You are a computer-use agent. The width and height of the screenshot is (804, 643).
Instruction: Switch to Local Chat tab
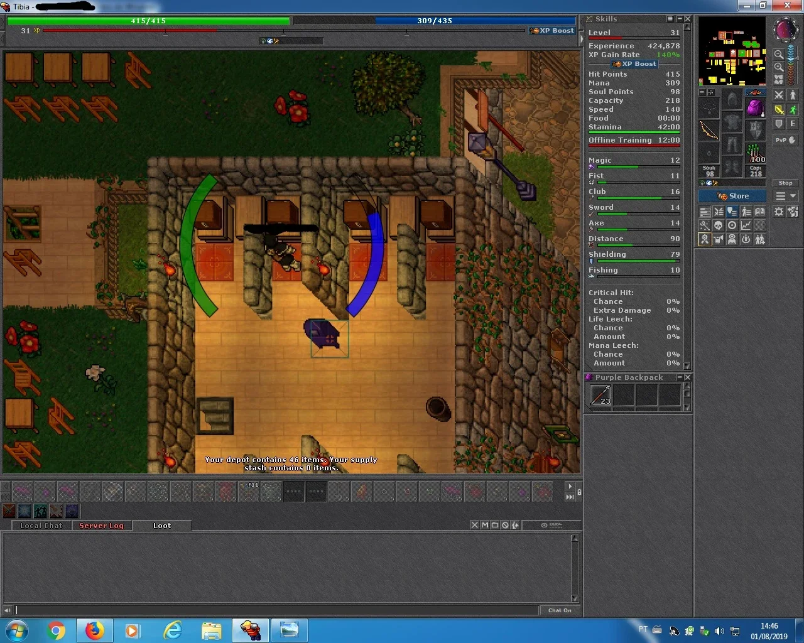click(x=41, y=526)
